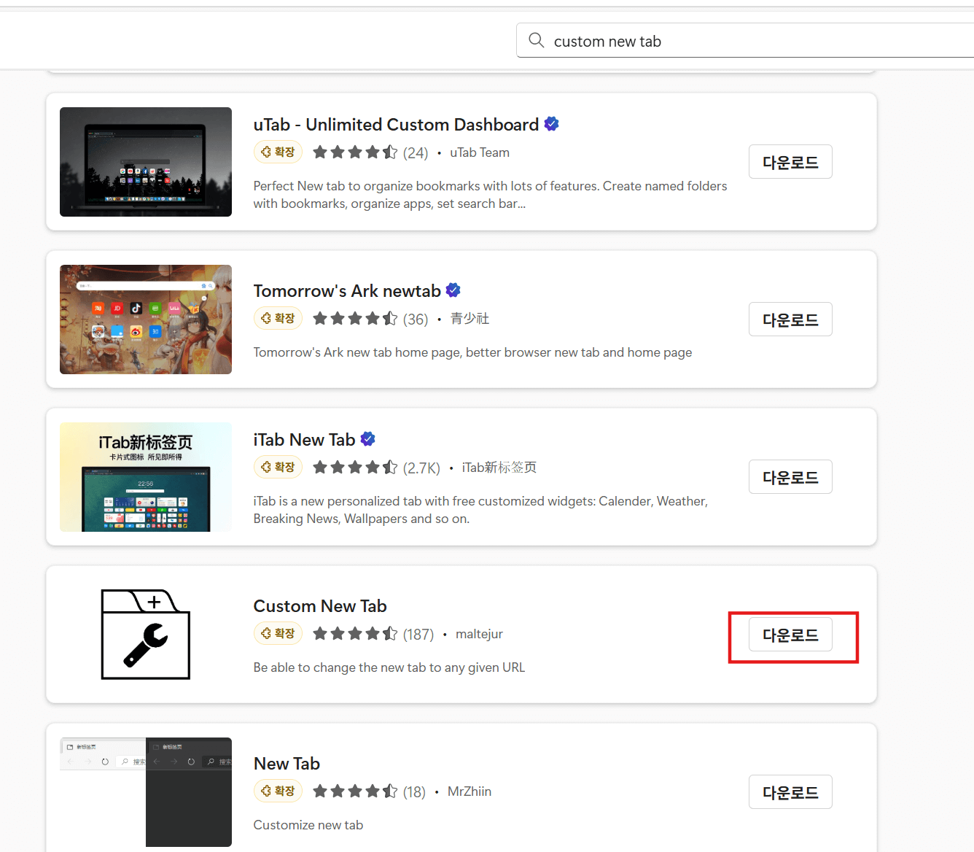The width and height of the screenshot is (974, 852).
Task: Open iTab新标签页 thumbnail image
Action: [x=146, y=477]
